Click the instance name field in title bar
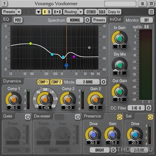Image resolution: width=156 pixels, height=156 pixels. coord(120,4)
